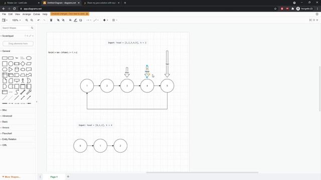Select the curved S connector shape
321x180 pixels.
[17, 92]
